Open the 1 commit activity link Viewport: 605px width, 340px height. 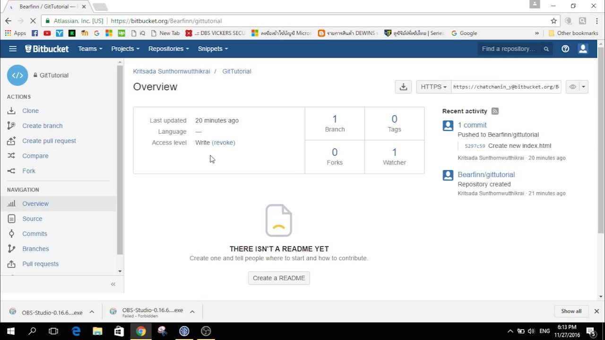coord(472,125)
